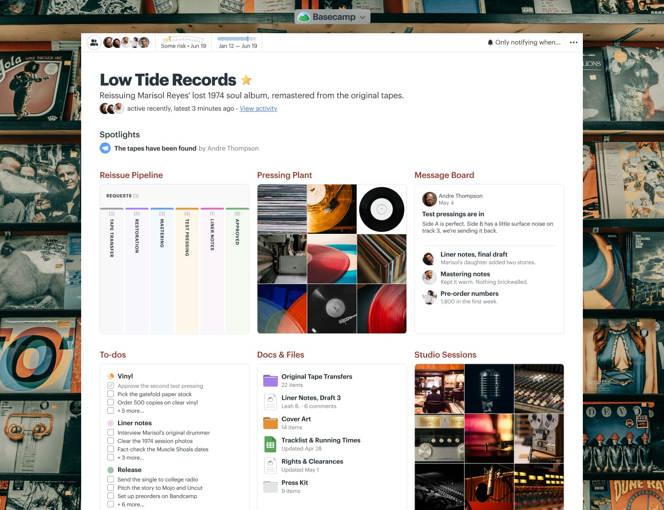The image size is (664, 510).
Task: Click the green Tracklist spreadsheet icon
Action: (x=270, y=444)
